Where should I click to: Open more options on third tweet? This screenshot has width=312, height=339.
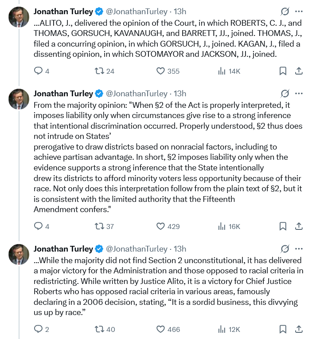click(x=299, y=249)
